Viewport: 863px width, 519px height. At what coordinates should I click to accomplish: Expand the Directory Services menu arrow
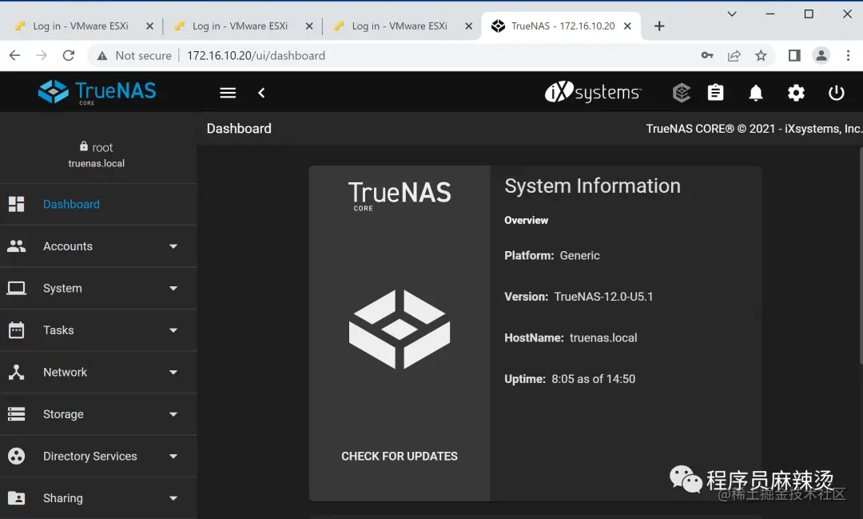(x=173, y=456)
